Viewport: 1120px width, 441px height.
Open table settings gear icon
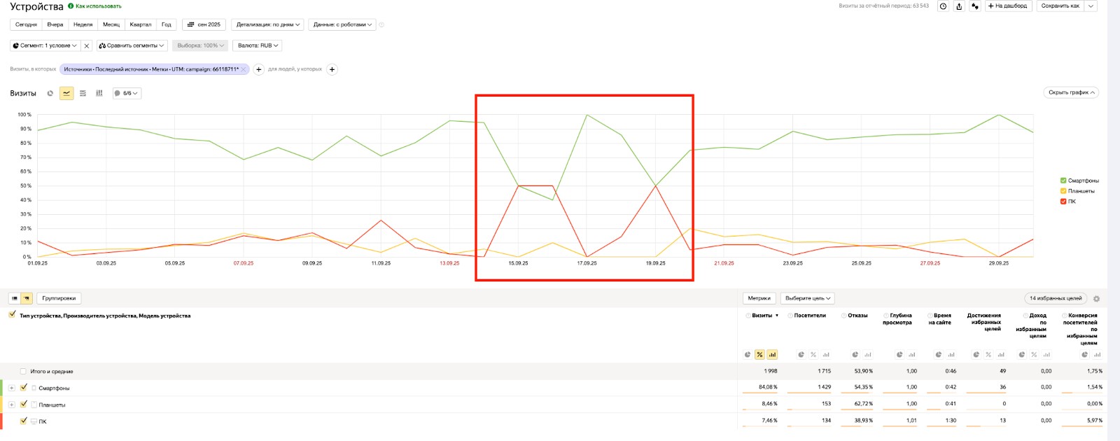coord(1096,299)
